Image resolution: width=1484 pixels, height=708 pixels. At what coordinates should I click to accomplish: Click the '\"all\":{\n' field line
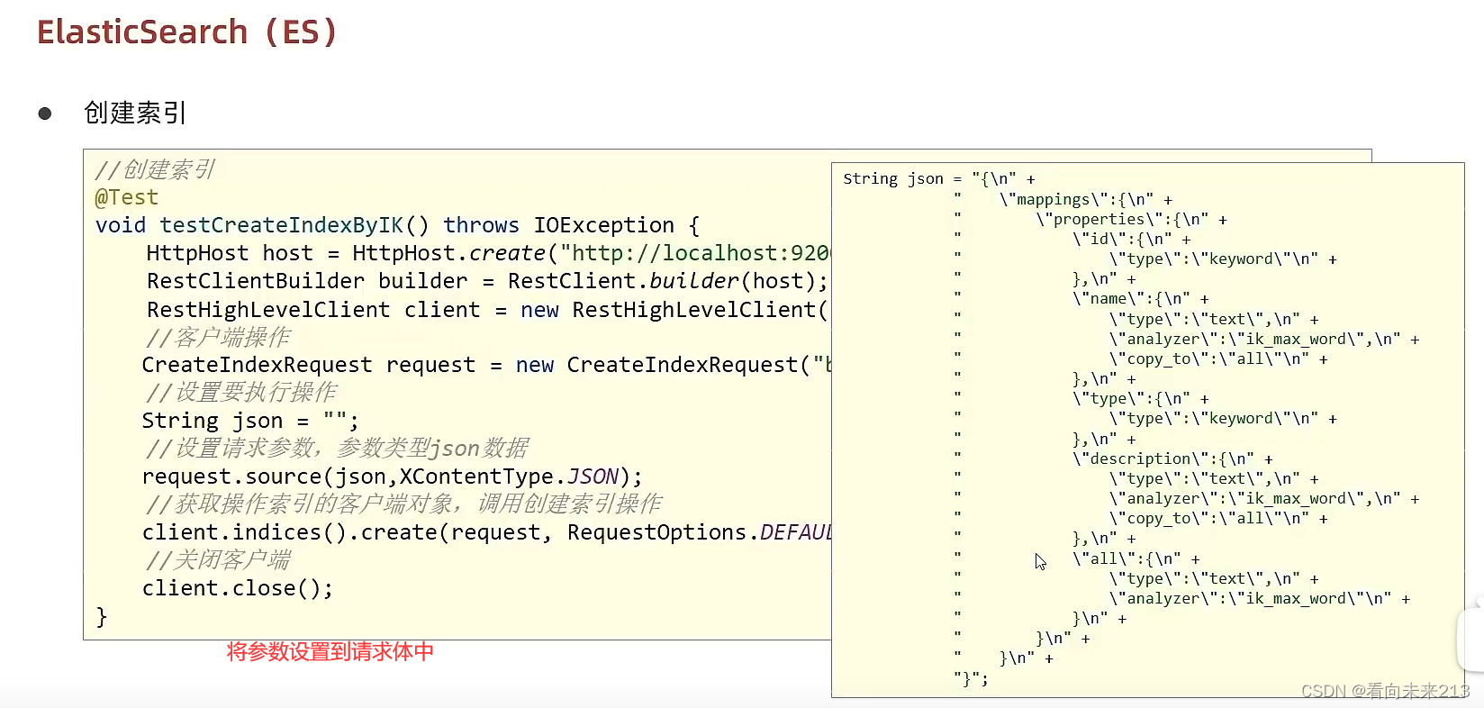point(1136,558)
